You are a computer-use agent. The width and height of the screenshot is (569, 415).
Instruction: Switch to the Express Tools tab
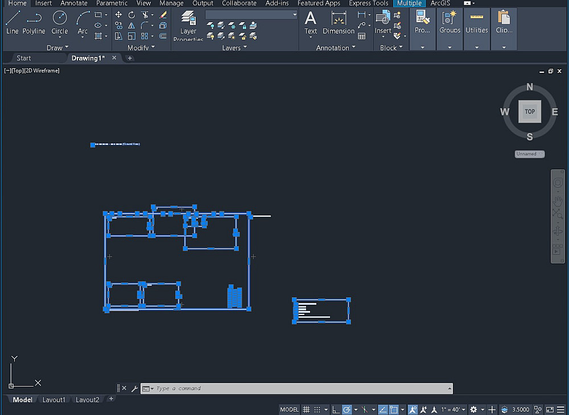point(369,3)
